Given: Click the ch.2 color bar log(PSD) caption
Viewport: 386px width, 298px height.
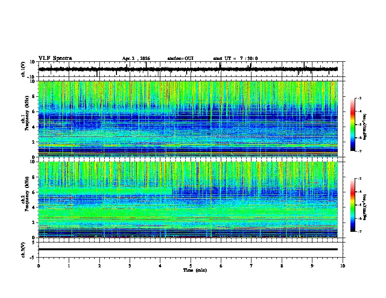Looking at the screenshot, I should [x=365, y=207].
